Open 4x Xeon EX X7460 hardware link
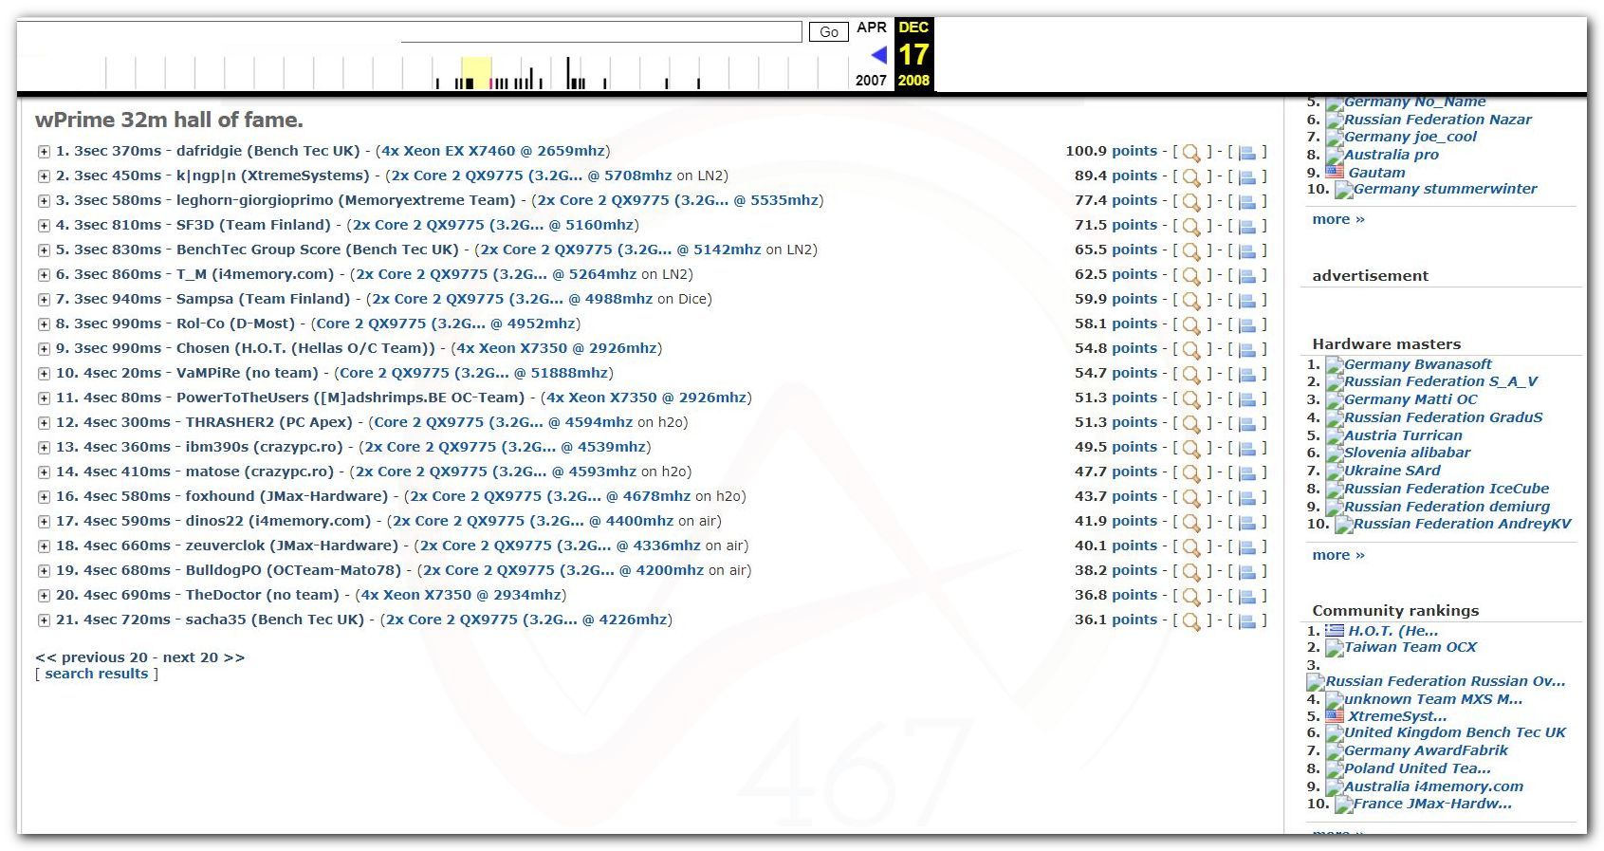Image resolution: width=1604 pixels, height=851 pixels. tap(493, 151)
